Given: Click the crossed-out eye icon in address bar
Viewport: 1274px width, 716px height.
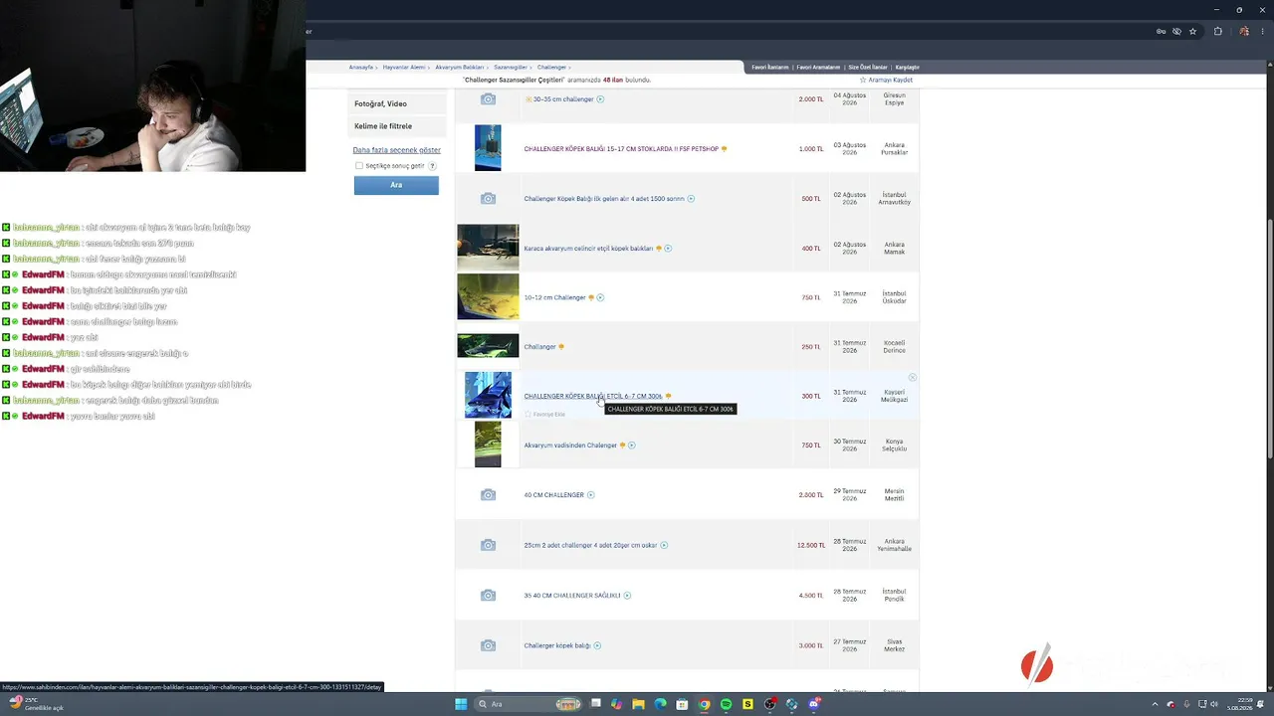Looking at the screenshot, I should pyautogui.click(x=1176, y=31).
